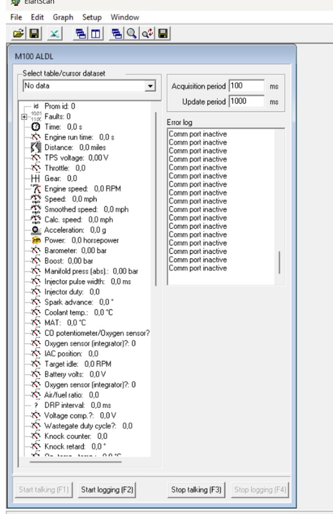Click the zoom refresh toolbar icon
This screenshot has width=333, height=514.
tap(148, 33)
